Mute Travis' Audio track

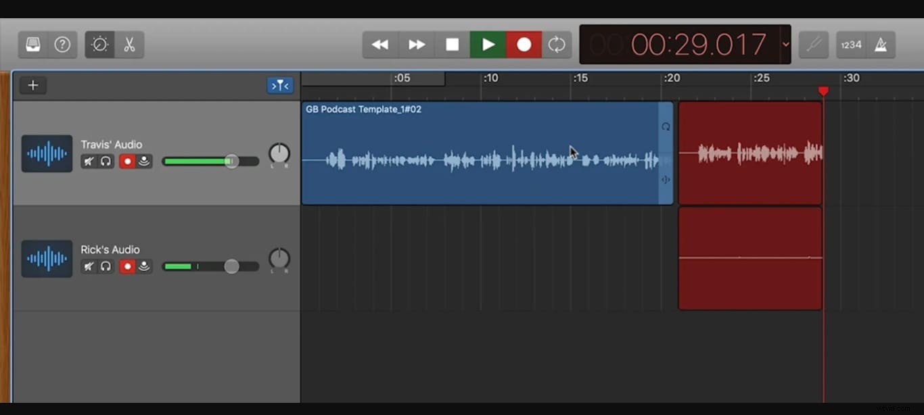click(89, 161)
